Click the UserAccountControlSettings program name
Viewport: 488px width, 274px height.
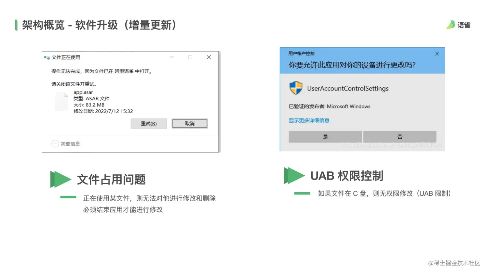[x=348, y=88]
